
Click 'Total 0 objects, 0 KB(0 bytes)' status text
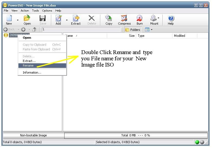(22, 142)
